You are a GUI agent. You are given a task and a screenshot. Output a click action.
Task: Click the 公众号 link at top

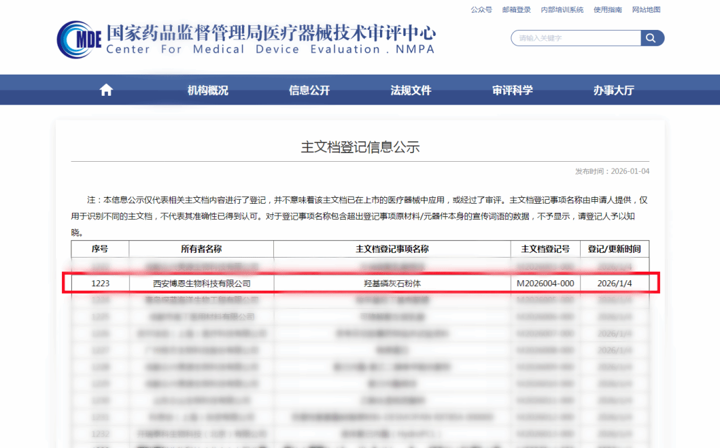coord(481,10)
